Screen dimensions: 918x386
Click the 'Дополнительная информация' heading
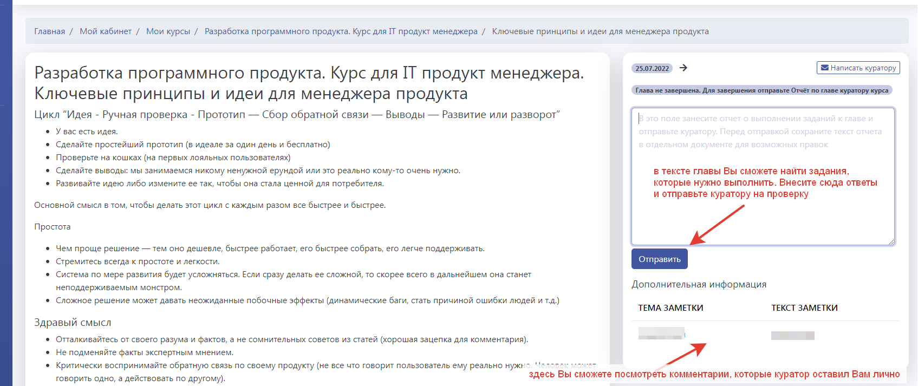point(699,284)
